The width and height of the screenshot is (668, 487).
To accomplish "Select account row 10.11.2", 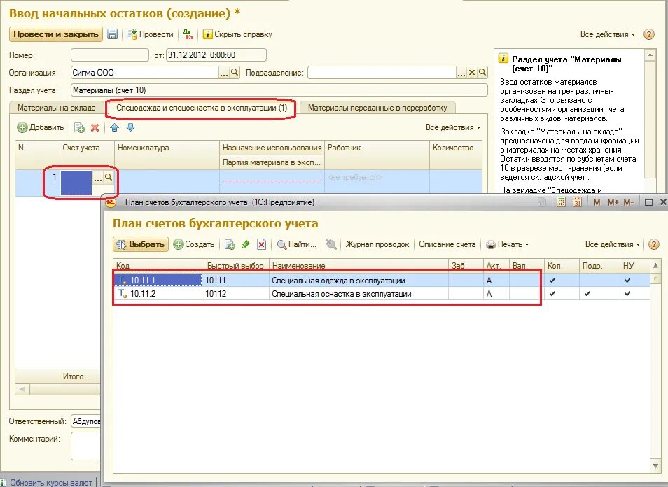I will coord(382,294).
